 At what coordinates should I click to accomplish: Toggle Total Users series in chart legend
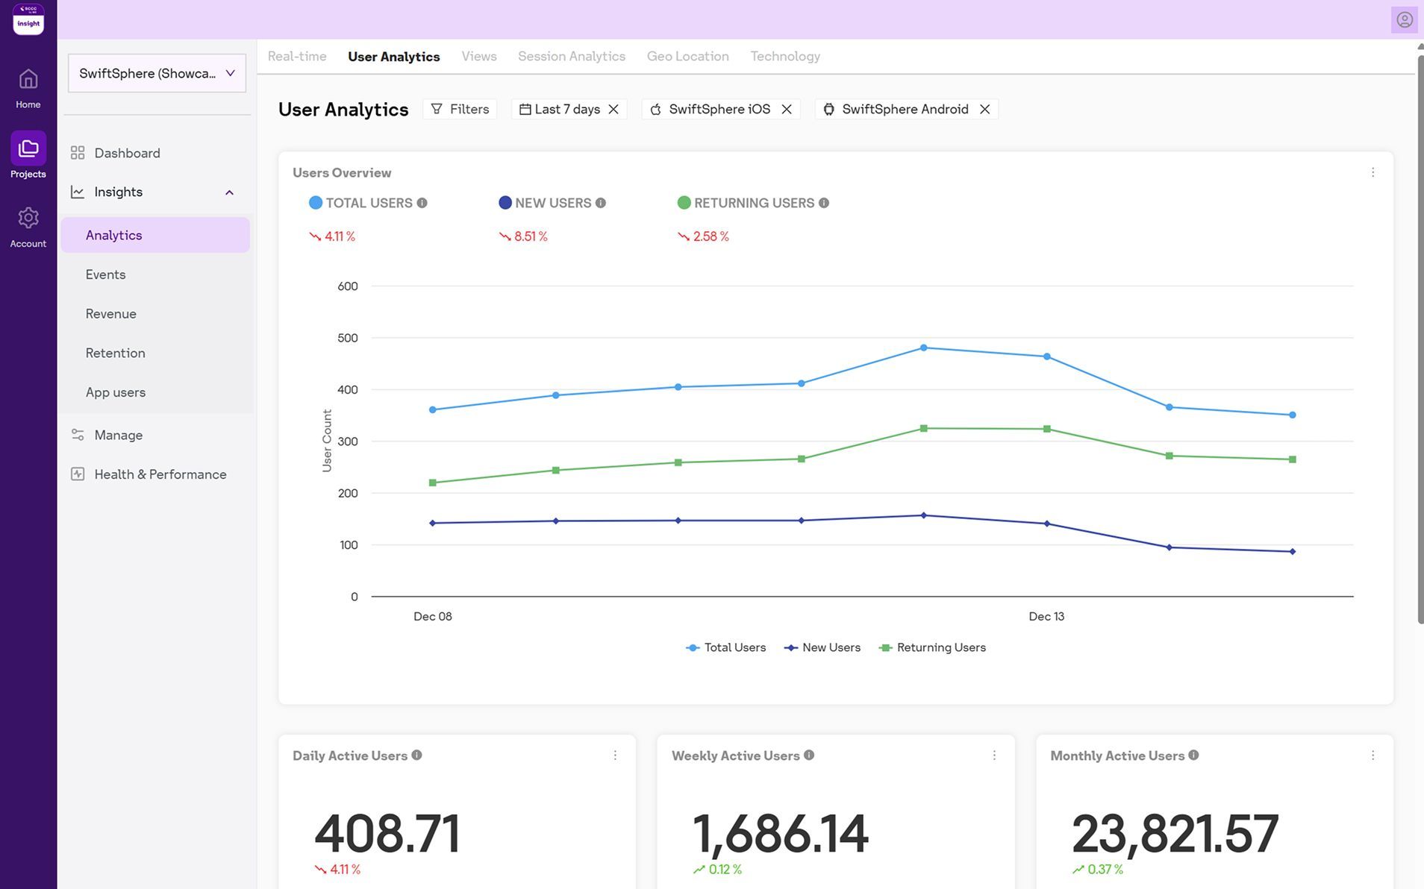coord(726,647)
